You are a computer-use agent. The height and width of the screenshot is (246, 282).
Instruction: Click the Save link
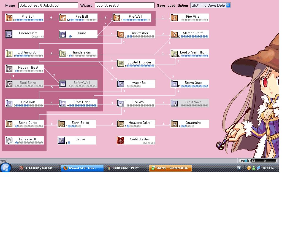(161, 6)
